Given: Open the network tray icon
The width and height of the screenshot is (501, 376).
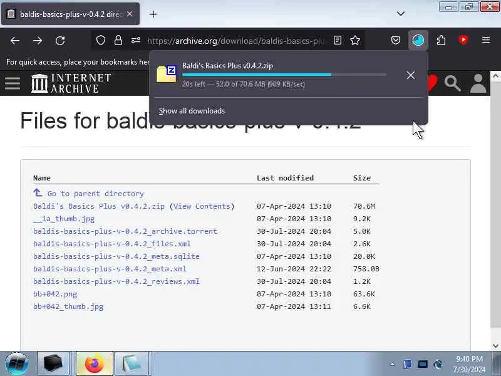Looking at the screenshot, I should coord(423,364).
